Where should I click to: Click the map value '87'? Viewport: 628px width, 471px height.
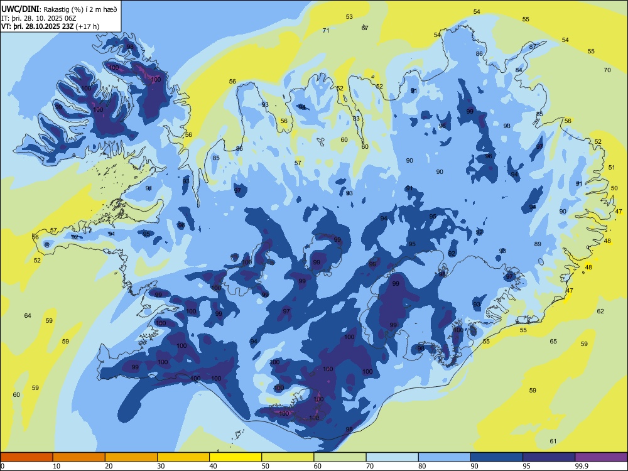click(x=533, y=46)
